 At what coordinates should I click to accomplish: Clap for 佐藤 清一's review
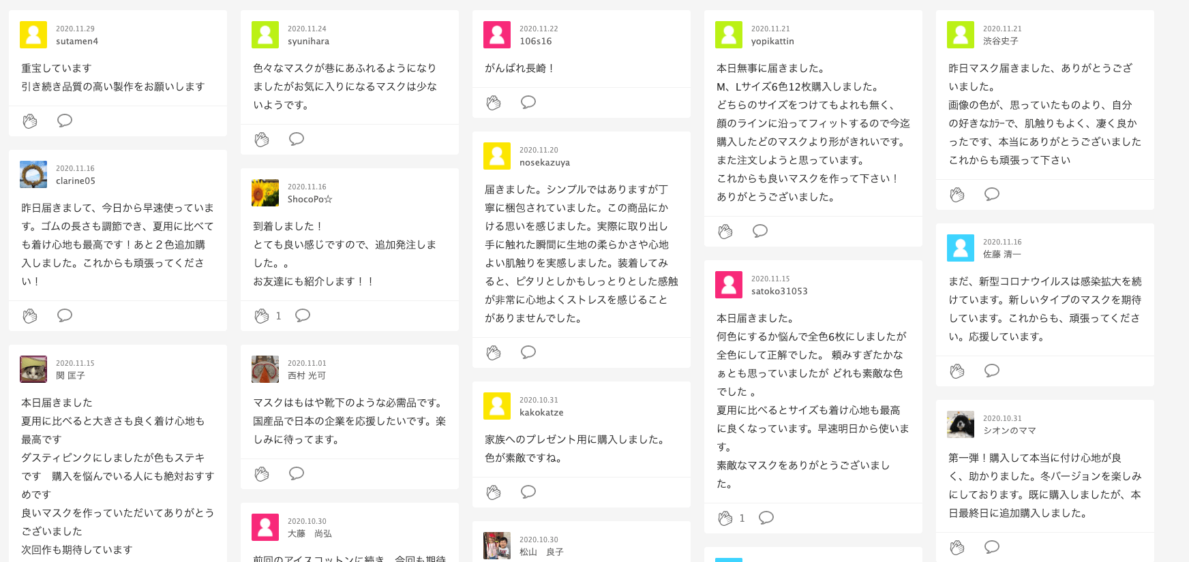click(x=957, y=371)
